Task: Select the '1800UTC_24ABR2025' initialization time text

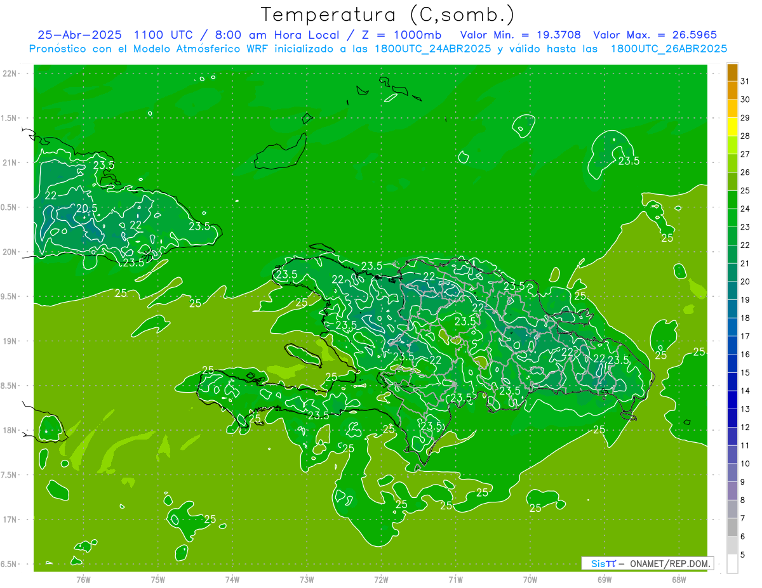Action: coord(433,49)
